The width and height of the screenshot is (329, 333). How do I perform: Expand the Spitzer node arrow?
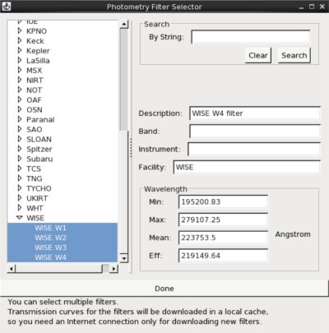20,149
